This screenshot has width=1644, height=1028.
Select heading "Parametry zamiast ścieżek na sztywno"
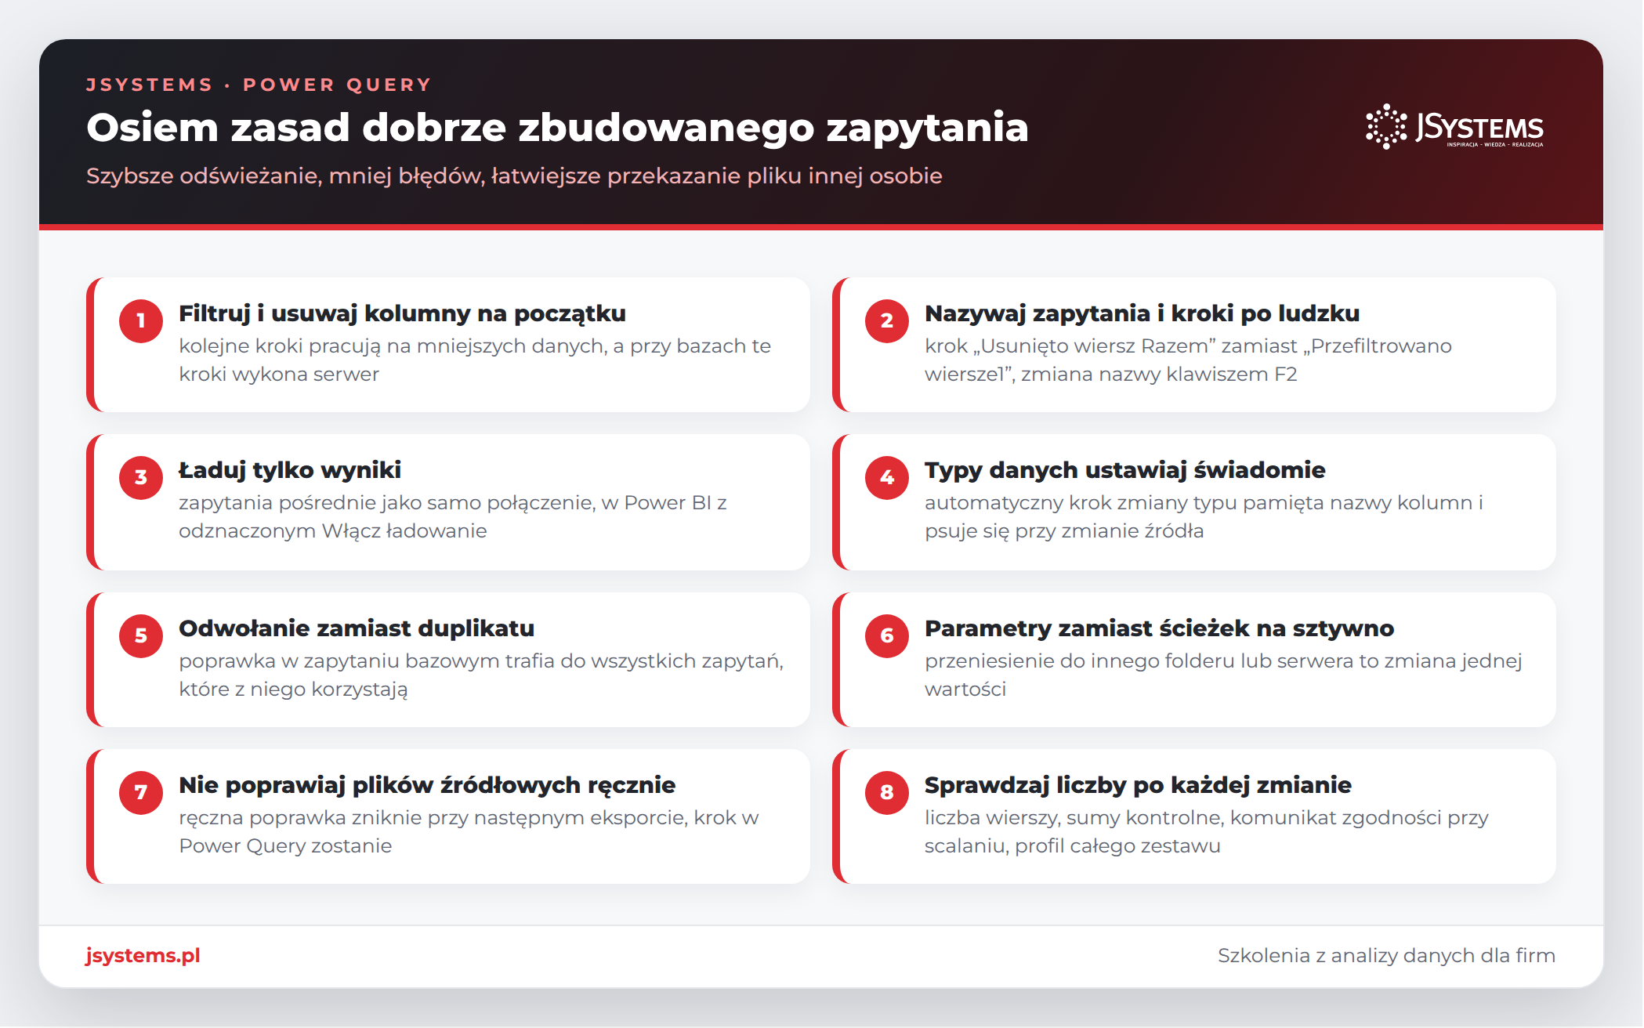pos(1159,628)
